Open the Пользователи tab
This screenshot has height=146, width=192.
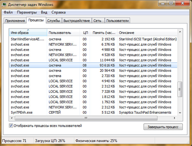117,20
